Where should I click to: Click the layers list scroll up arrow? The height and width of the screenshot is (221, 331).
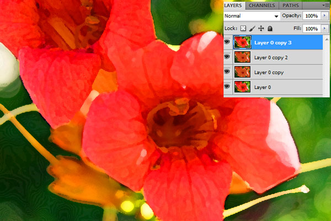coord(327,39)
